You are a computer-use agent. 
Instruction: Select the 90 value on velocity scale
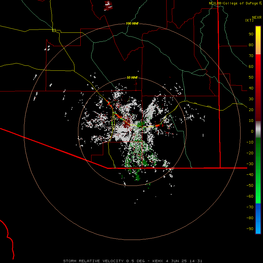(251, 34)
